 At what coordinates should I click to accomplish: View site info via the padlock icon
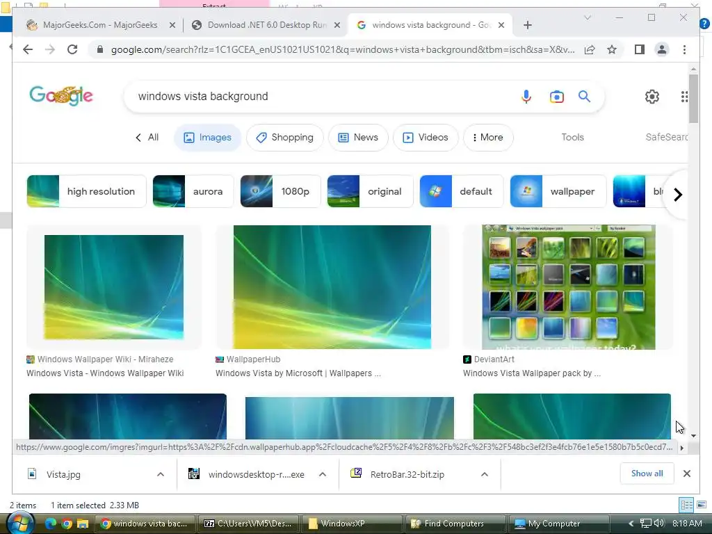point(100,49)
